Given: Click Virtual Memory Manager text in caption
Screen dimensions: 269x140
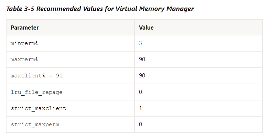Looking at the screenshot, I should [154, 9].
